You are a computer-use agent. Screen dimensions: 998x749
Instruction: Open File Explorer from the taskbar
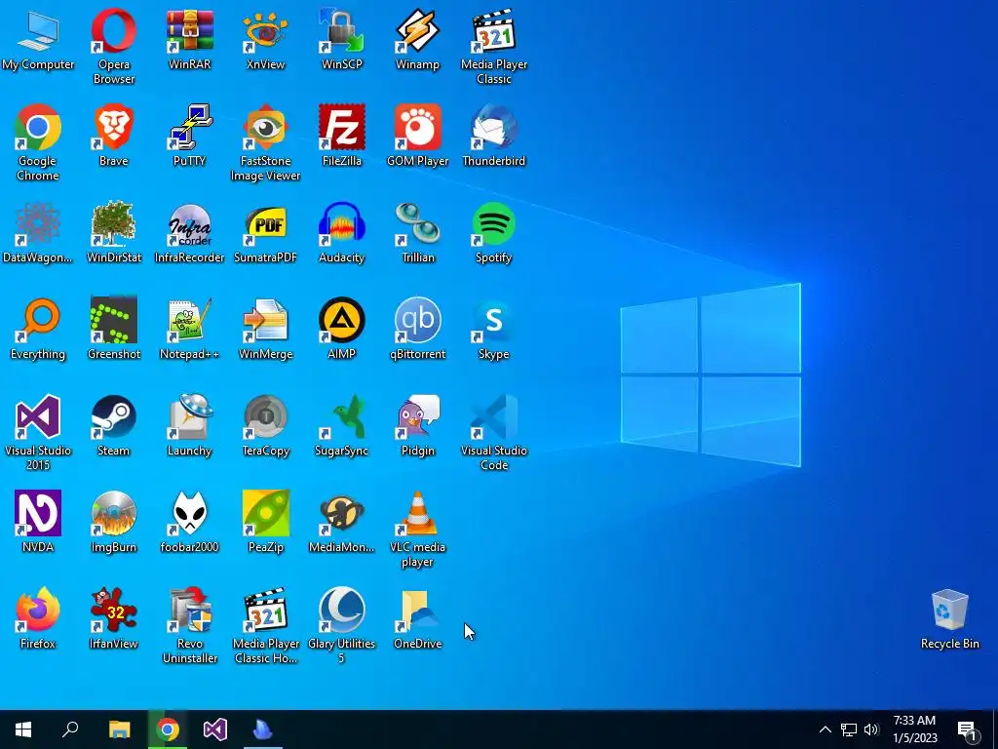point(119,729)
